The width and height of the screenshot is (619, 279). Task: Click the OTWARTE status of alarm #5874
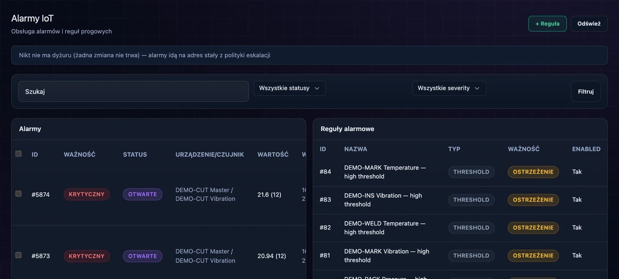142,194
